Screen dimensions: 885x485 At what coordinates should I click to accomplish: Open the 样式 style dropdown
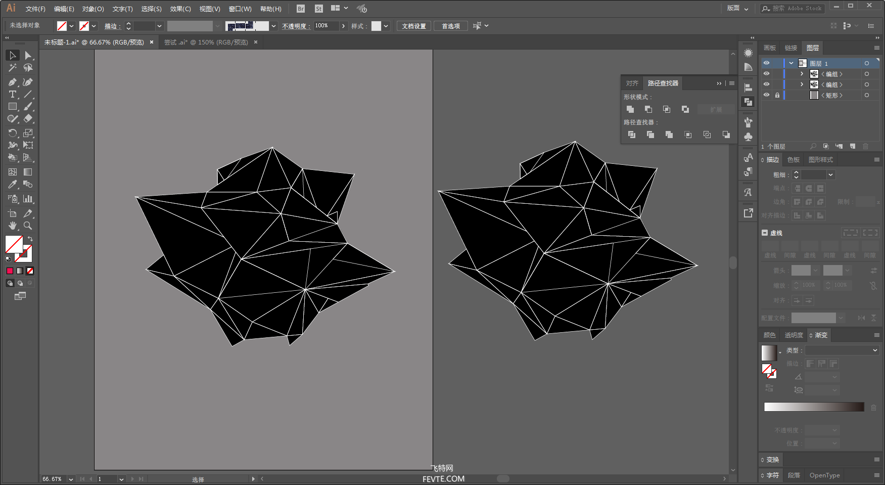386,26
